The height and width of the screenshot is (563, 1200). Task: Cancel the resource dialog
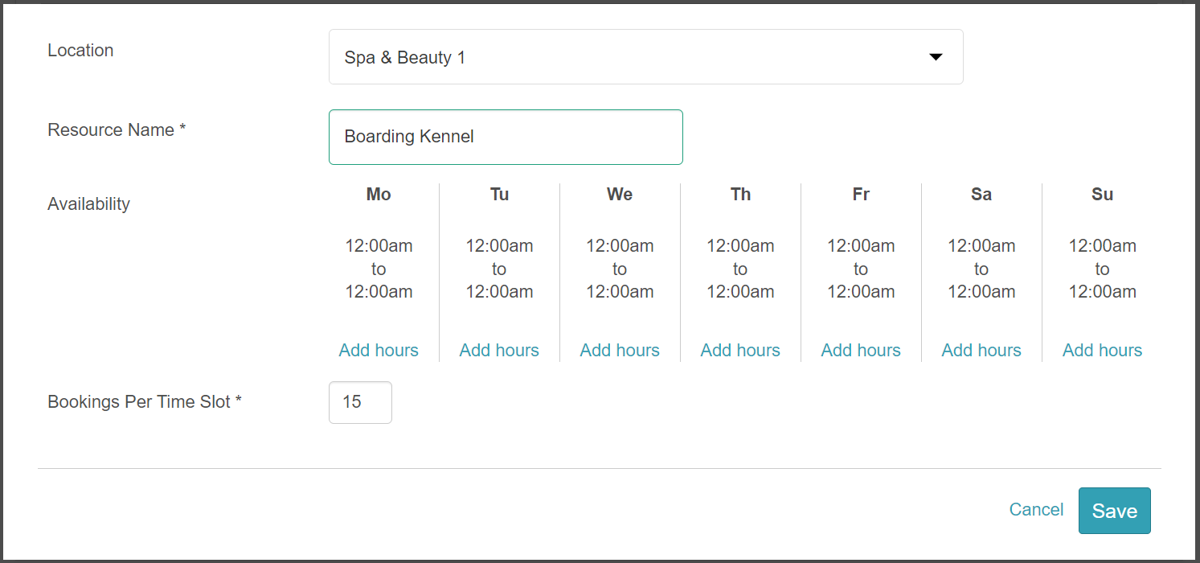(x=1036, y=510)
